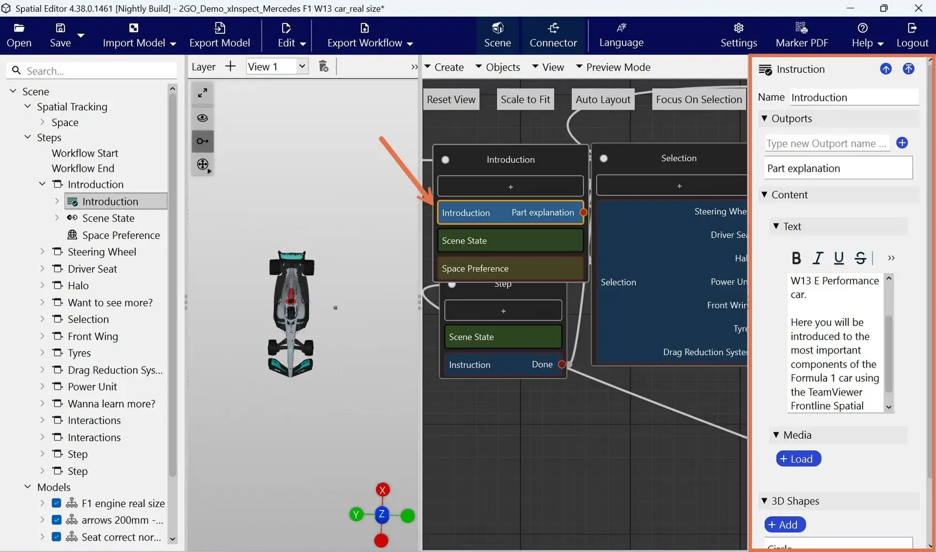Click the Name input field
The image size is (936, 552).
point(854,97)
